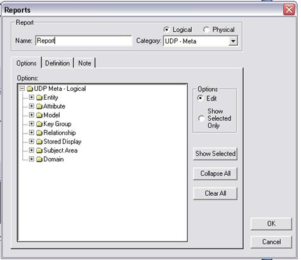301x260 pixels.
Task: Click the UDP Meta - Logical folder icon
Action: coord(30,89)
